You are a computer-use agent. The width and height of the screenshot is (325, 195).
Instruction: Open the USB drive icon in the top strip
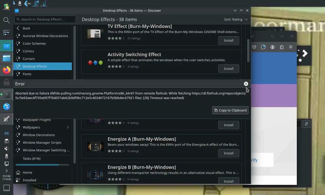click(x=20, y=3)
